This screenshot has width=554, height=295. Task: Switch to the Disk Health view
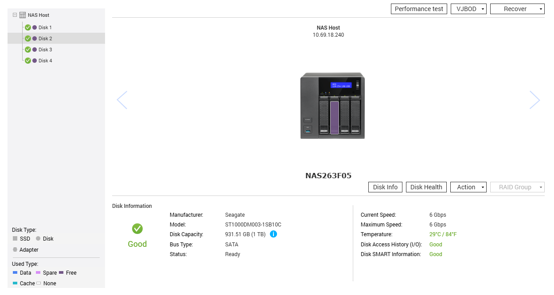(x=426, y=187)
